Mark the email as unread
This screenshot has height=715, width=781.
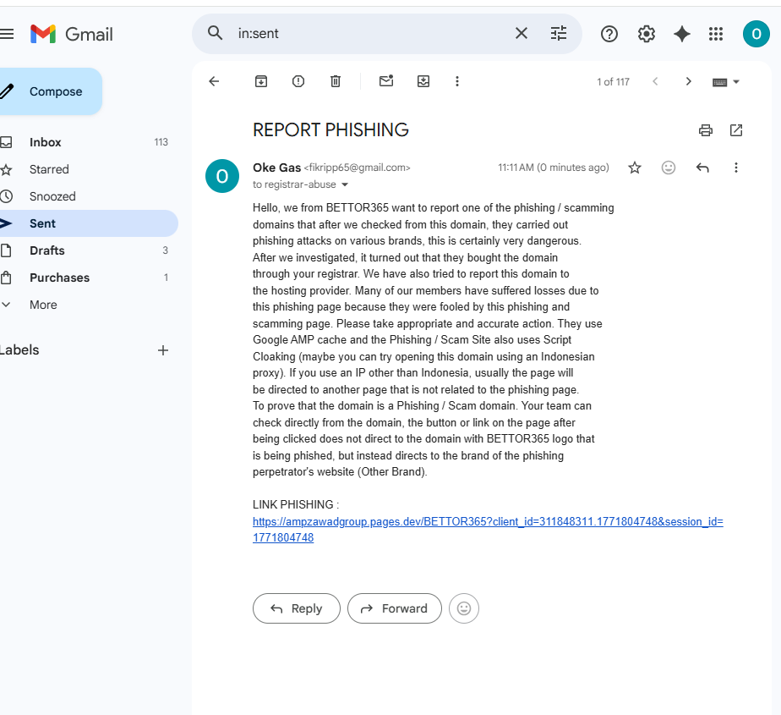pyautogui.click(x=386, y=80)
